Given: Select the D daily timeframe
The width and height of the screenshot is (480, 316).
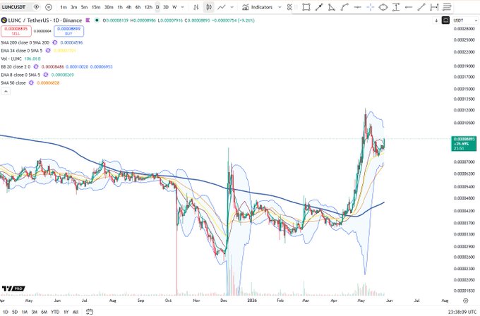Looking at the screenshot, I should click(x=157, y=7).
